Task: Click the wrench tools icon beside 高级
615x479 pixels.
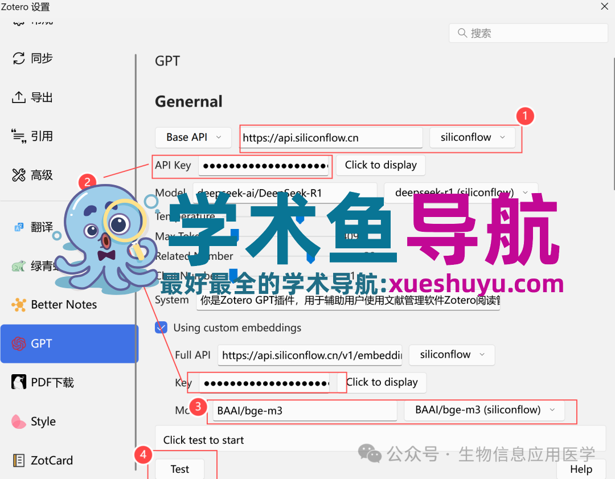Action: [18, 175]
